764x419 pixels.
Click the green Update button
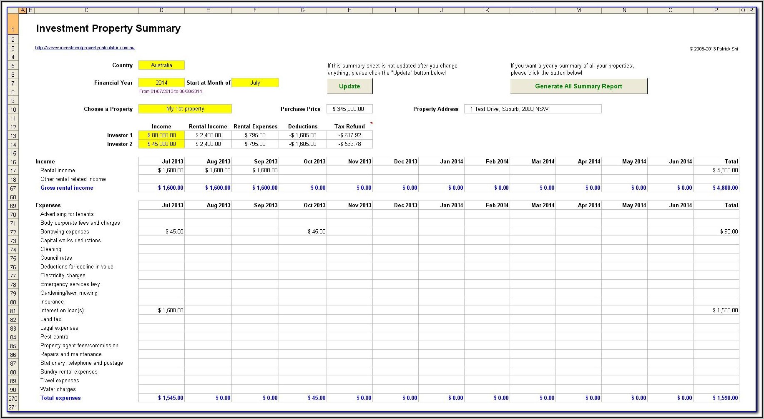pyautogui.click(x=349, y=86)
